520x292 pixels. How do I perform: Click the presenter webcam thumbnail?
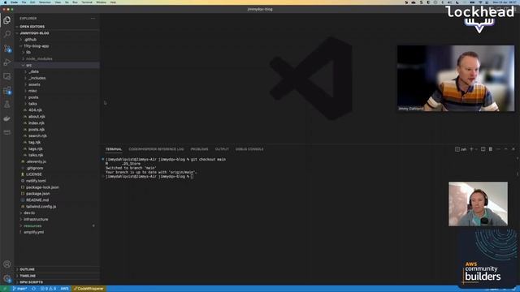(x=456, y=79)
